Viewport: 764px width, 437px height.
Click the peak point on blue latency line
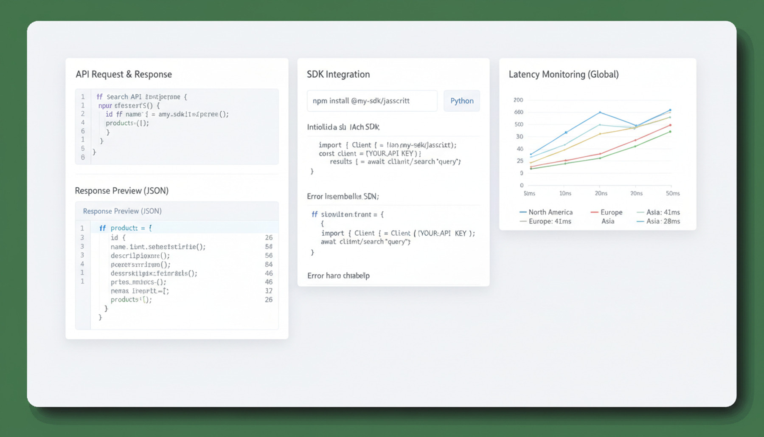(670, 110)
